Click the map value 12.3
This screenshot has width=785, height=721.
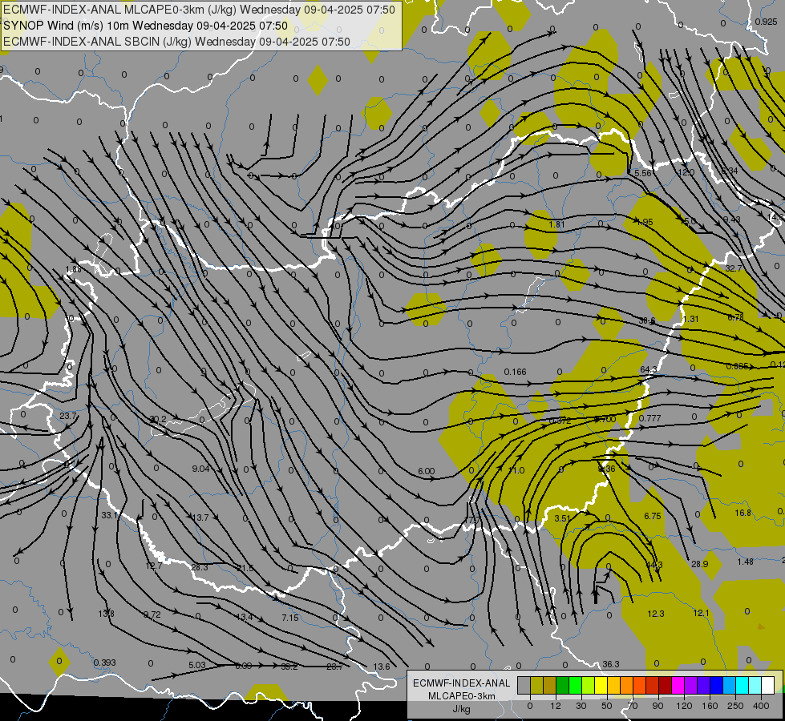656,614
